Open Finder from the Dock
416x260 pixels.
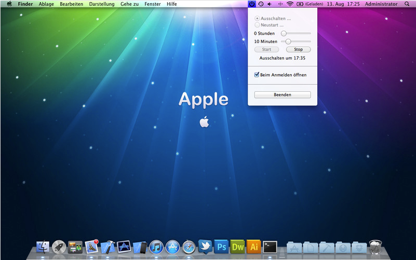[x=43, y=247]
